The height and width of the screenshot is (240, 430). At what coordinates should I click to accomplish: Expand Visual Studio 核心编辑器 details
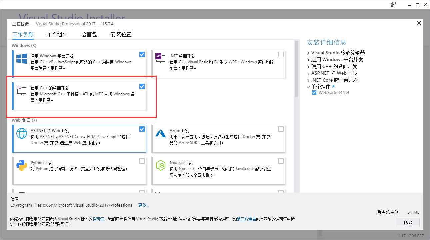click(308, 53)
